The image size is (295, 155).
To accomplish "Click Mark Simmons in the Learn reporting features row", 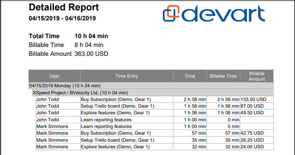I will (52, 127).
